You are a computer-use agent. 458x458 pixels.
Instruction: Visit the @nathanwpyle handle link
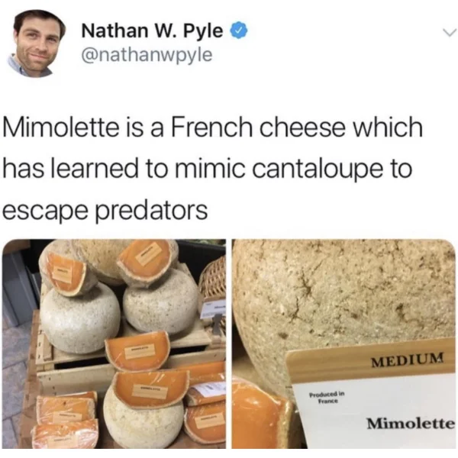coord(147,54)
